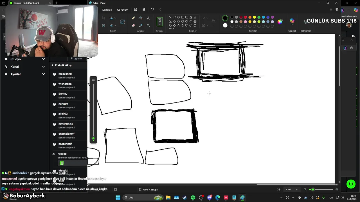Choose the Rectangle shape
Screen dimensions: 360x202
pyautogui.click(x=183, y=17)
